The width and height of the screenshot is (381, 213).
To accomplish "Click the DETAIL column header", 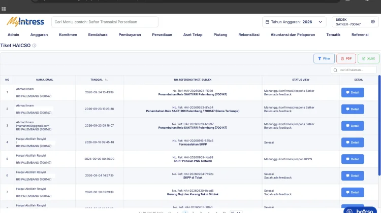I will coord(359,80).
